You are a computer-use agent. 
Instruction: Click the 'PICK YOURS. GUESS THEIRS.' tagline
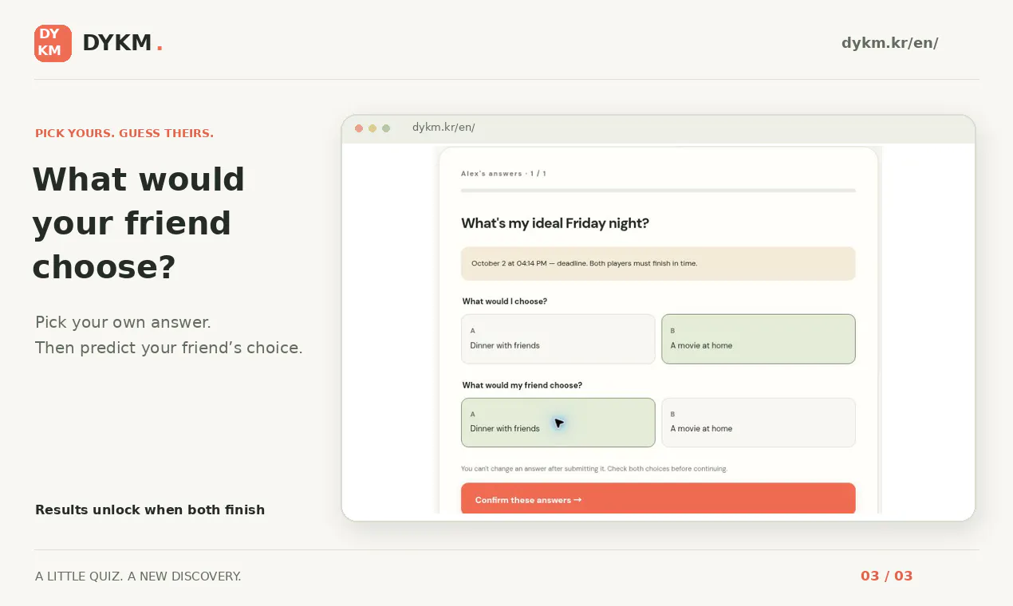124,133
